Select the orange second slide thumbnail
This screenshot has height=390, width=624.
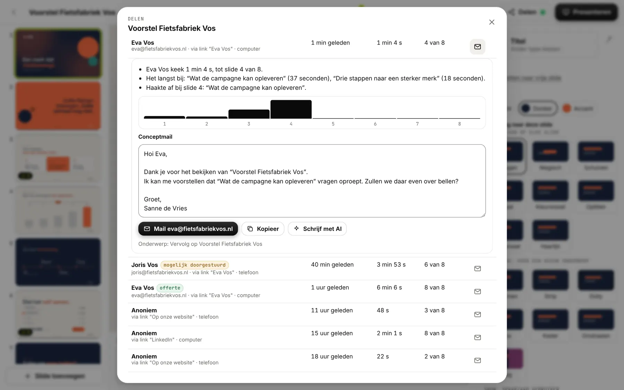click(58, 106)
